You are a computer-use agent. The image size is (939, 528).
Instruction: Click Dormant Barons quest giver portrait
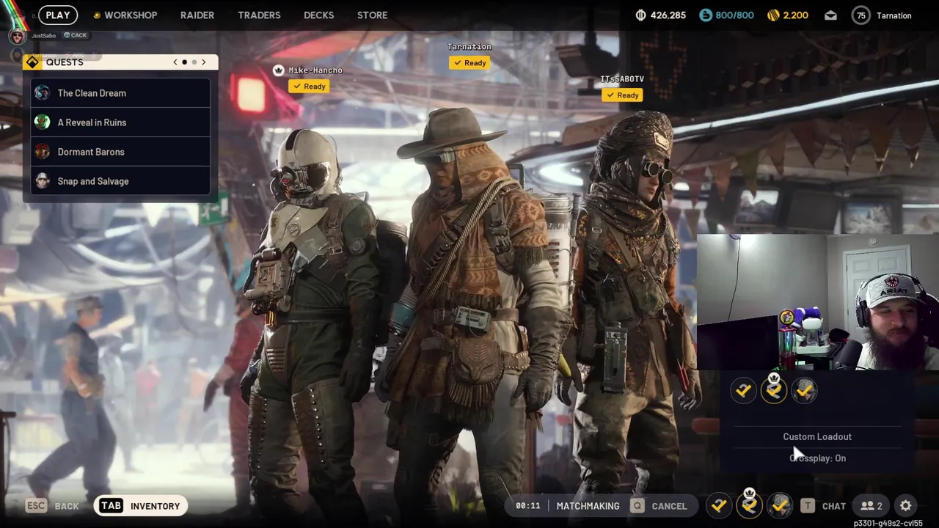click(x=43, y=152)
